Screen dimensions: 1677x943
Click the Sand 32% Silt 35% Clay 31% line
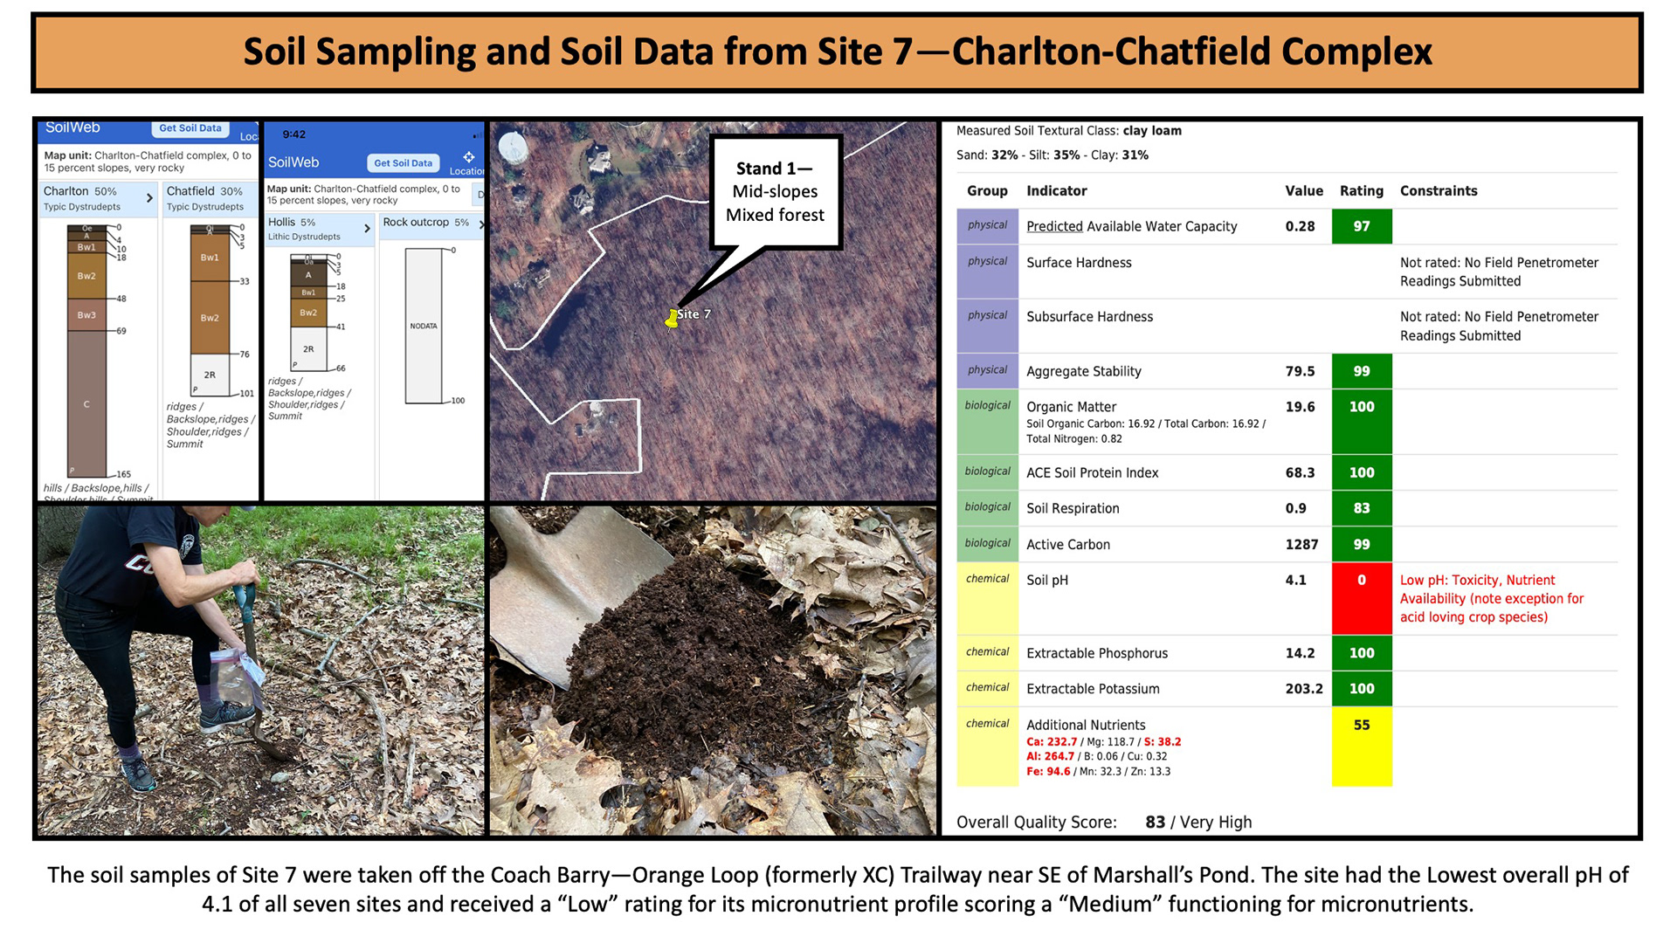1052,155
